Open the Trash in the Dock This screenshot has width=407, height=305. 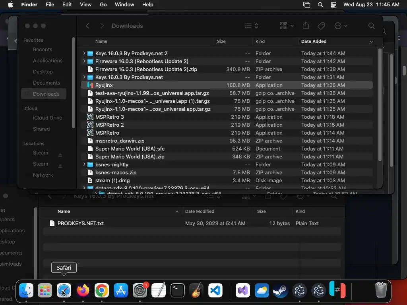381,290
